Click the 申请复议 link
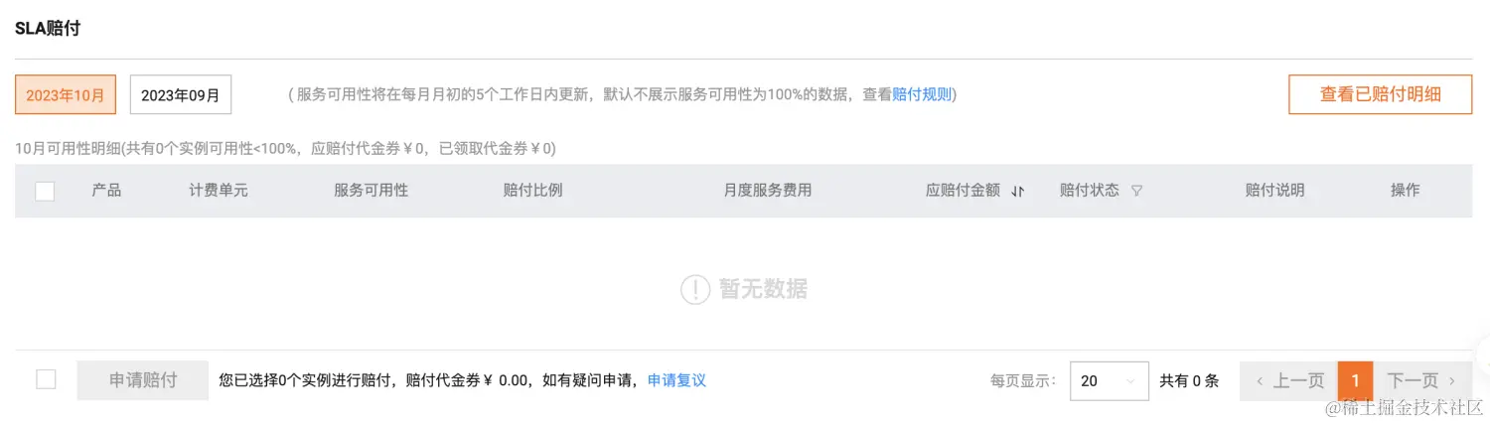This screenshot has height=424, width=1490. (676, 380)
